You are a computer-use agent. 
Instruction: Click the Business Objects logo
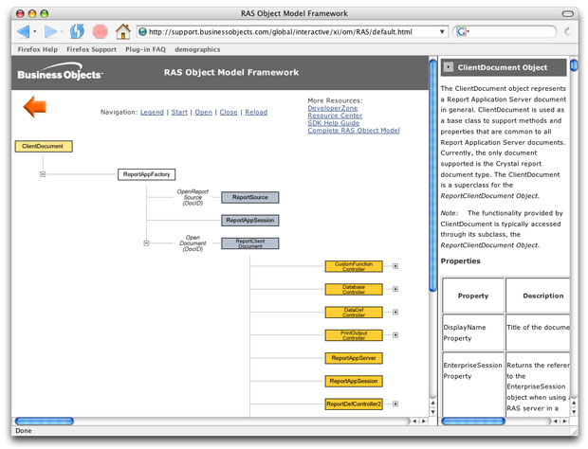(60, 72)
